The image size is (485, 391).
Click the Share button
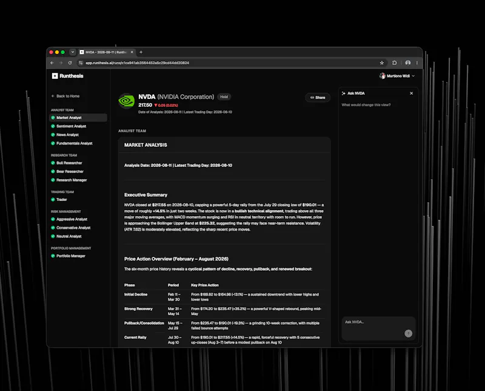click(x=318, y=98)
